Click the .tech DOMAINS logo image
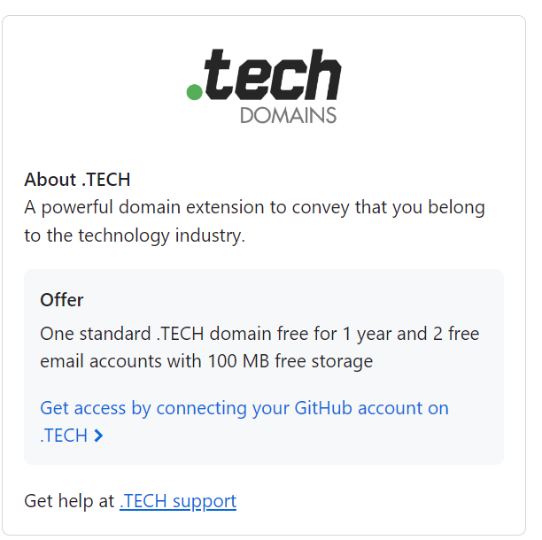The width and height of the screenshot is (542, 540). (x=264, y=87)
